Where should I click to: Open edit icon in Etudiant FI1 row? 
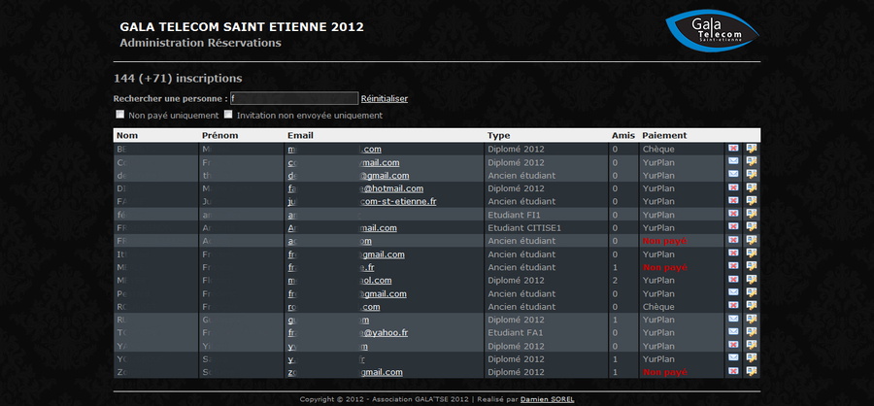752,214
